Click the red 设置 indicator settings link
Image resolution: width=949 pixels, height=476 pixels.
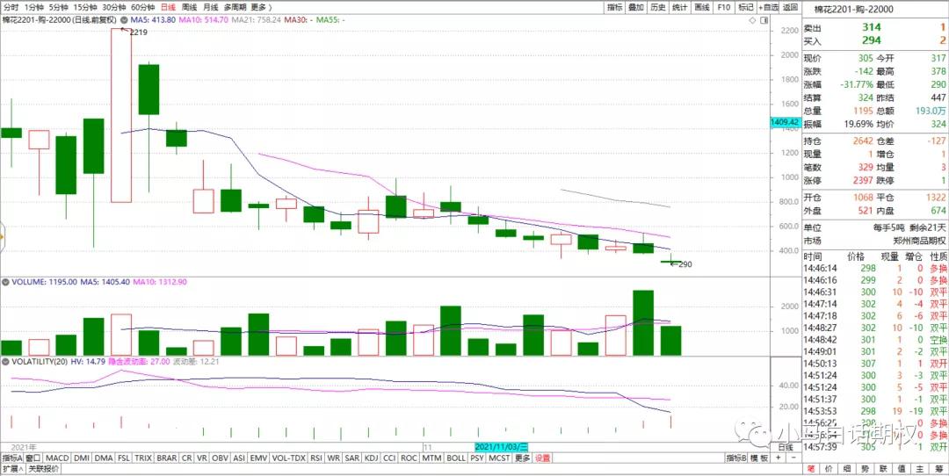pos(542,458)
